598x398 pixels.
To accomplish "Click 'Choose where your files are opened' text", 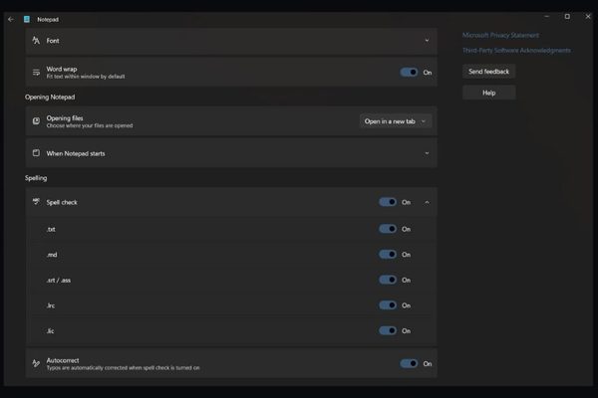I will click(x=90, y=125).
